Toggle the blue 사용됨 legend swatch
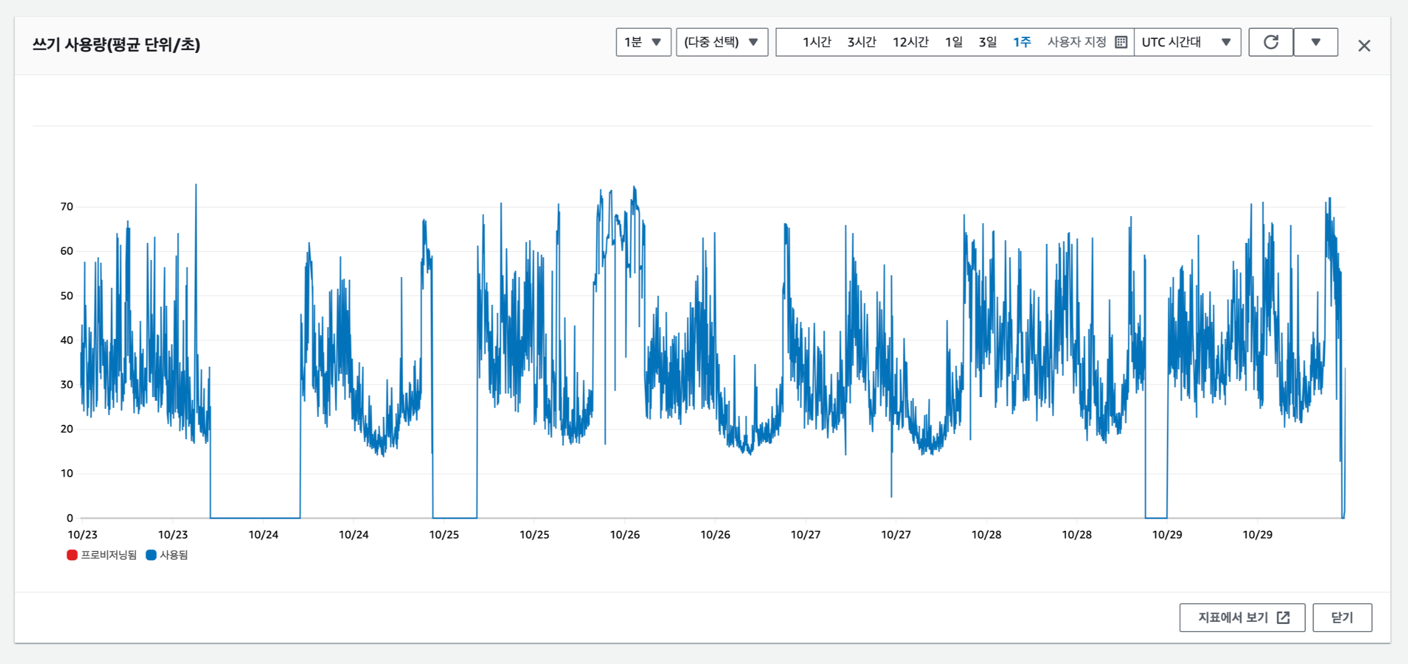The width and height of the screenshot is (1408, 664). [x=151, y=555]
